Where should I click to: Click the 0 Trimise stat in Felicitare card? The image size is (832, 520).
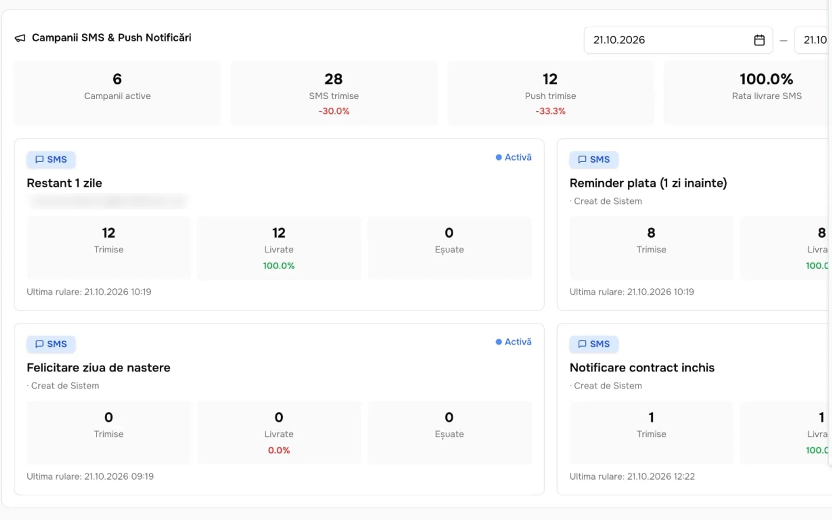click(x=109, y=433)
